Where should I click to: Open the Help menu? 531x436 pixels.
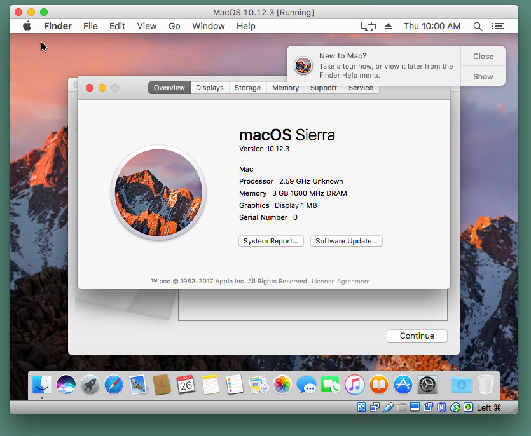(246, 26)
